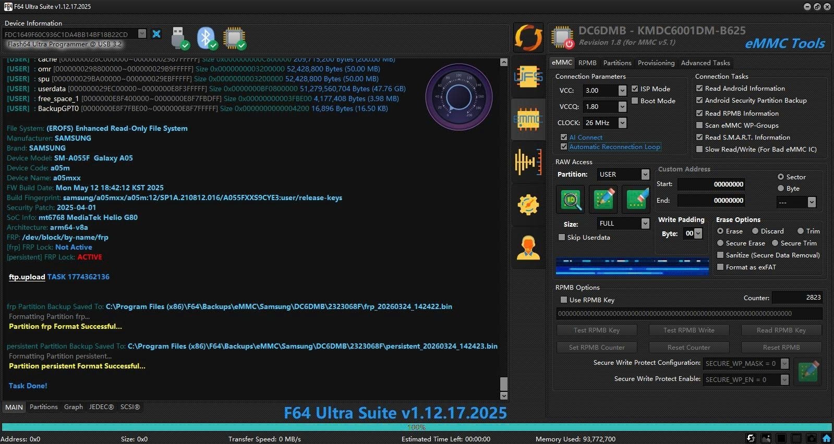Open the SECURE_WP_EN dropdown
The height and width of the screenshot is (444, 834).
coord(784,380)
